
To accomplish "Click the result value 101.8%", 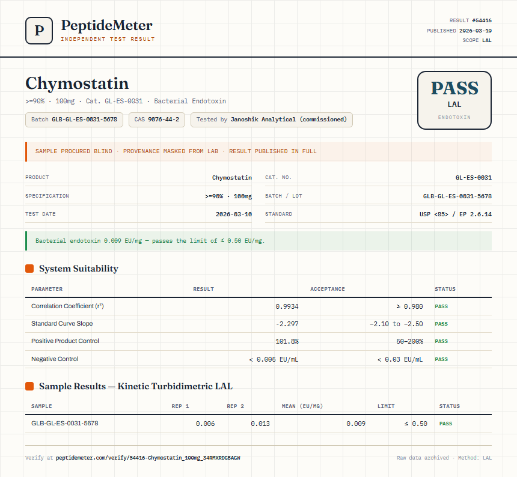I will 287,341.
